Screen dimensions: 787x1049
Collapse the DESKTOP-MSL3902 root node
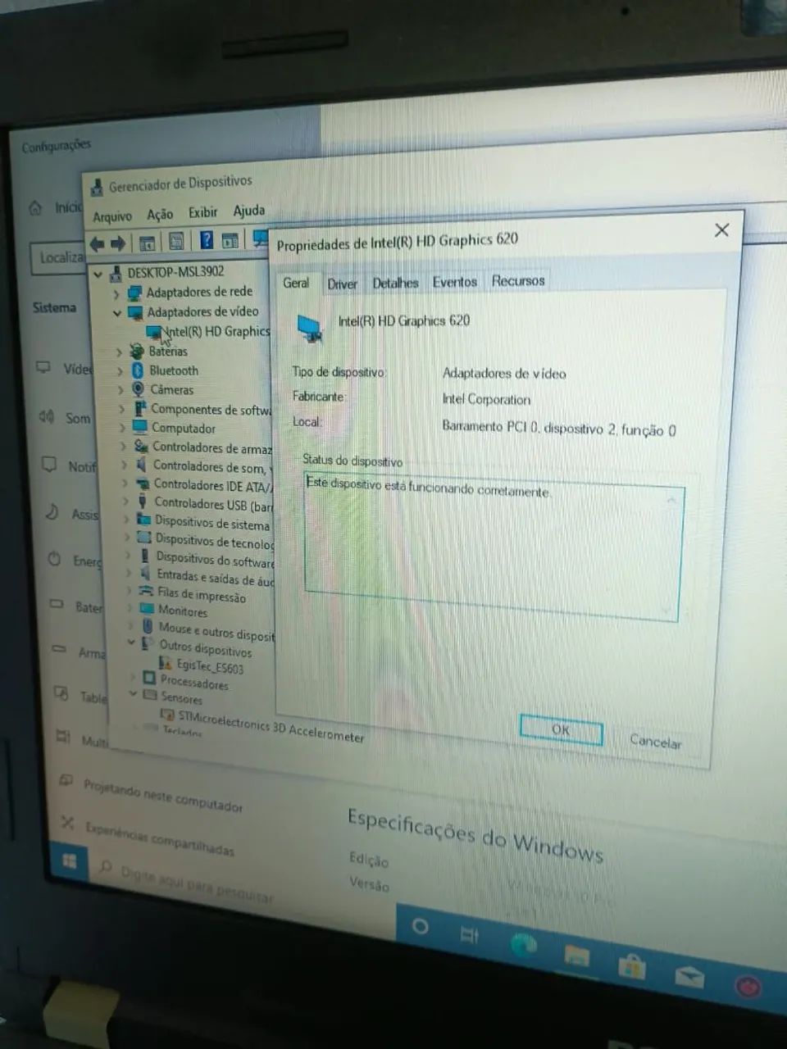[x=98, y=275]
